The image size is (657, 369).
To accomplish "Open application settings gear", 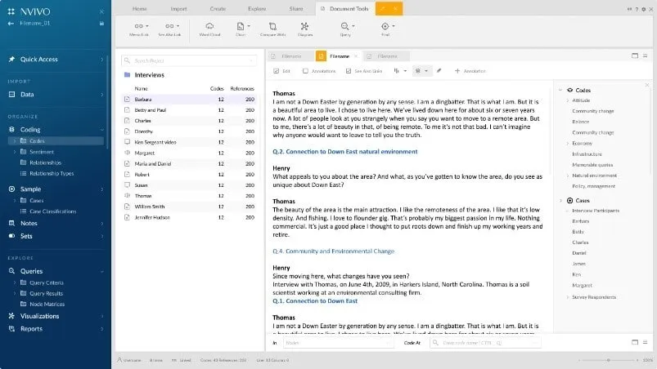I will [x=644, y=9].
